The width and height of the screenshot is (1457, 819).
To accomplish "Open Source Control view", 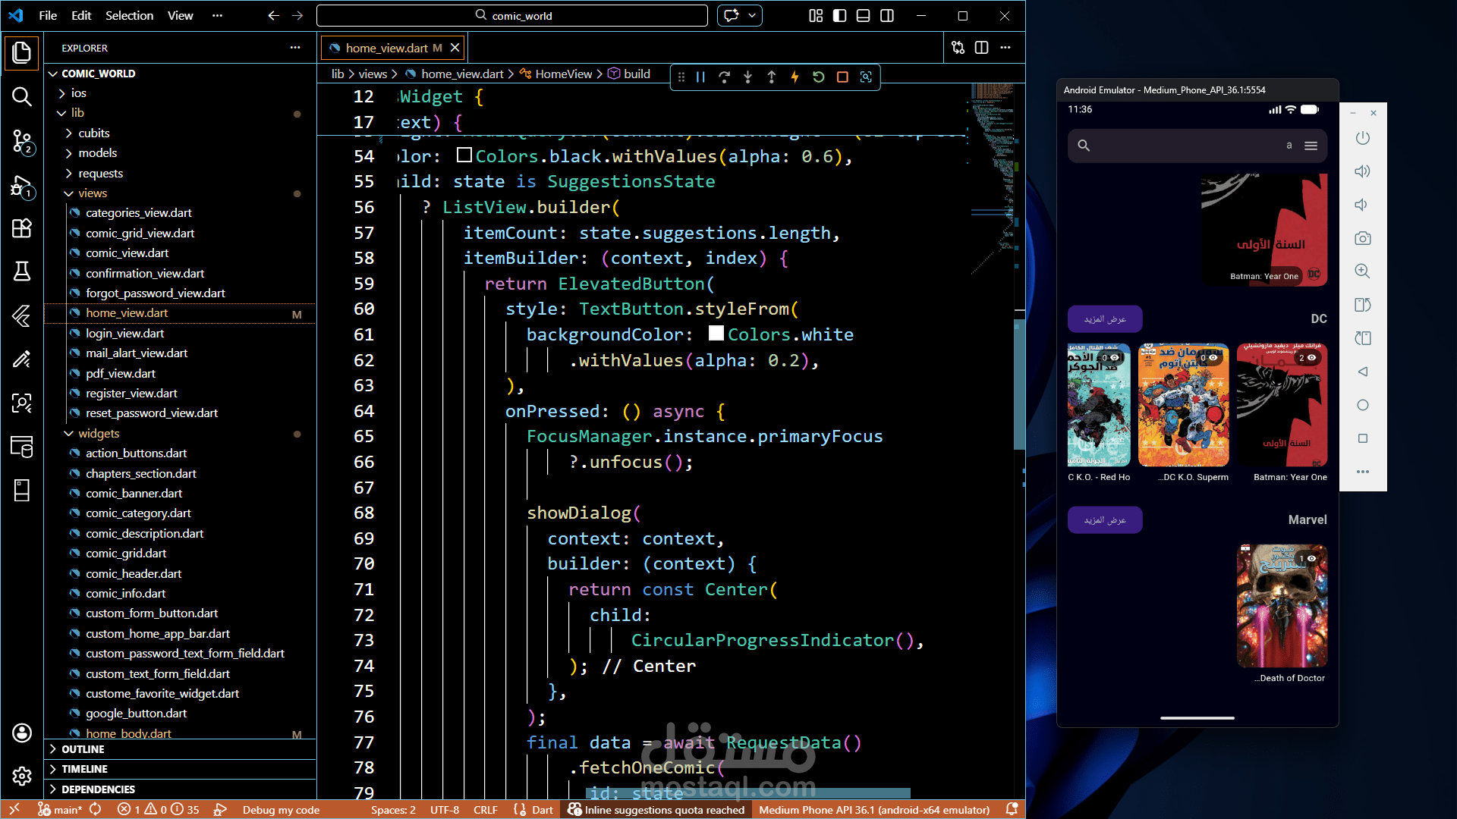I will (x=21, y=141).
